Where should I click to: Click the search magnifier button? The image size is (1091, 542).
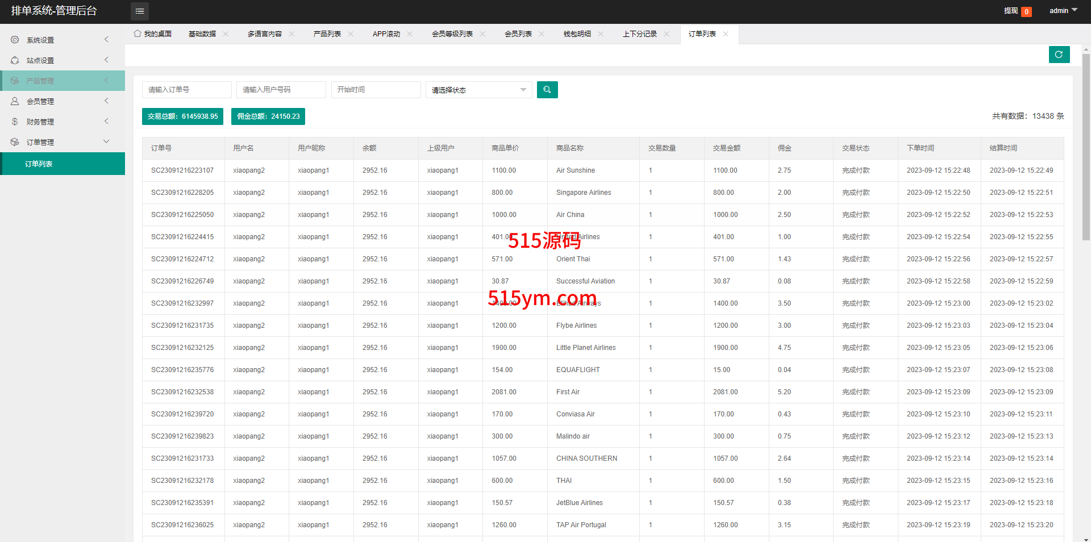point(547,90)
